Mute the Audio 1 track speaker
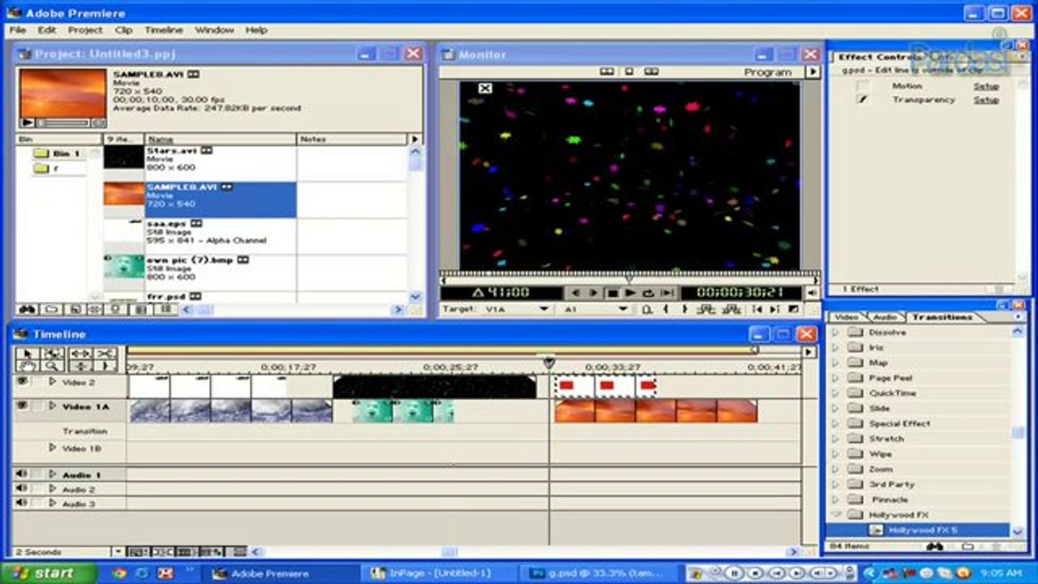1038x584 pixels. [22, 474]
